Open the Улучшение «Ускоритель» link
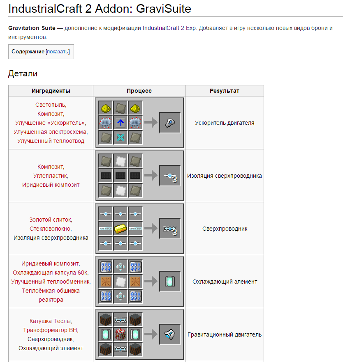This screenshot has height=362, width=343. click(x=51, y=123)
